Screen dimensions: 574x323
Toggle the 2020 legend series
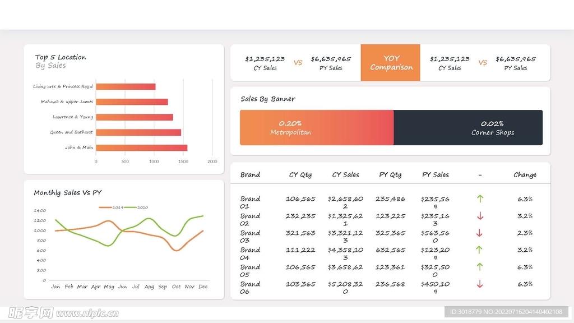135,207
